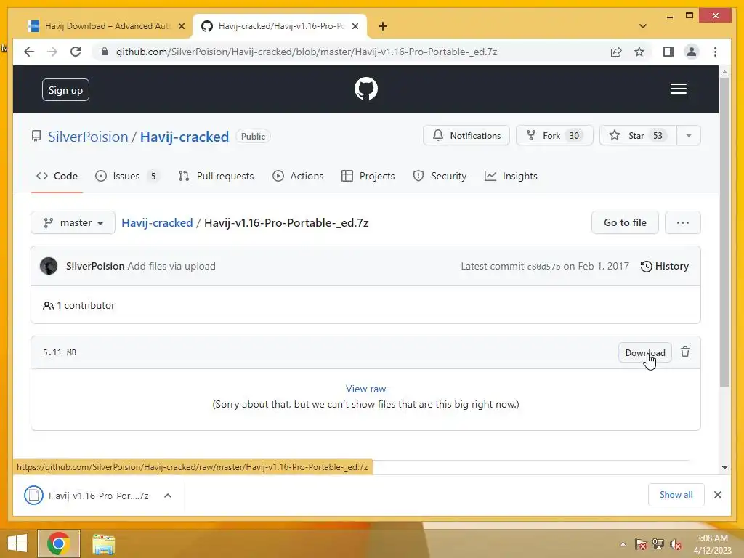
Task: Click the padlock site info icon
Action: tap(105, 52)
